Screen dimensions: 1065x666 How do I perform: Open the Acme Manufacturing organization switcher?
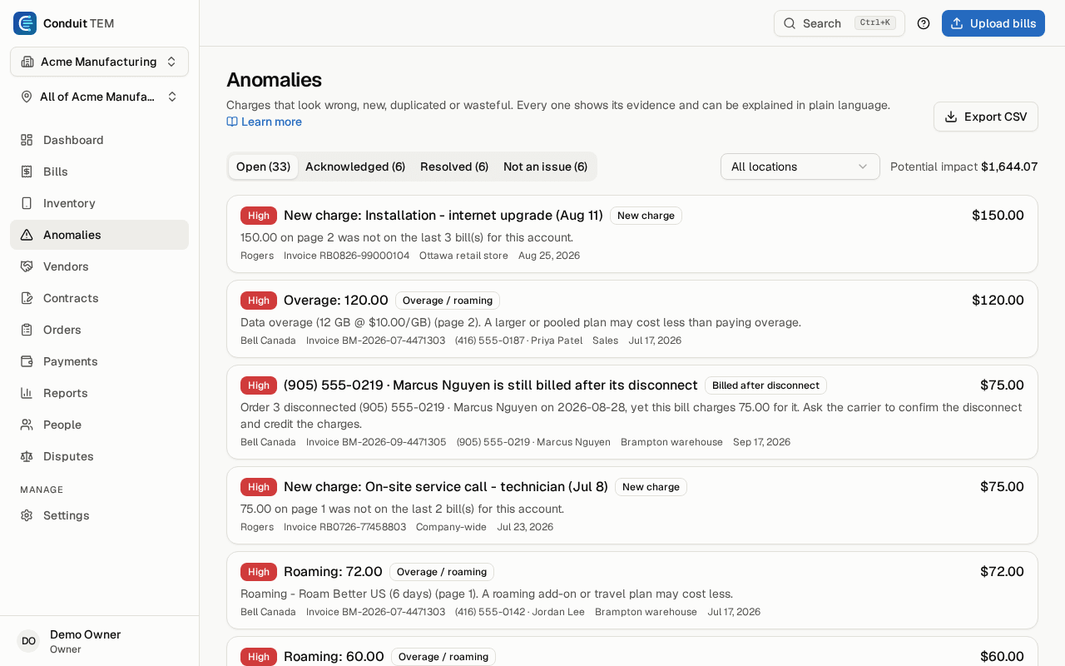click(99, 62)
